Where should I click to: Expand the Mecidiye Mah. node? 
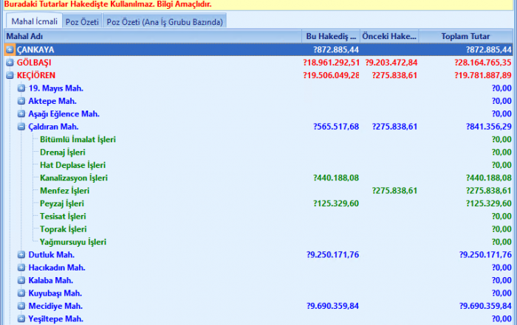pyautogui.click(x=21, y=306)
